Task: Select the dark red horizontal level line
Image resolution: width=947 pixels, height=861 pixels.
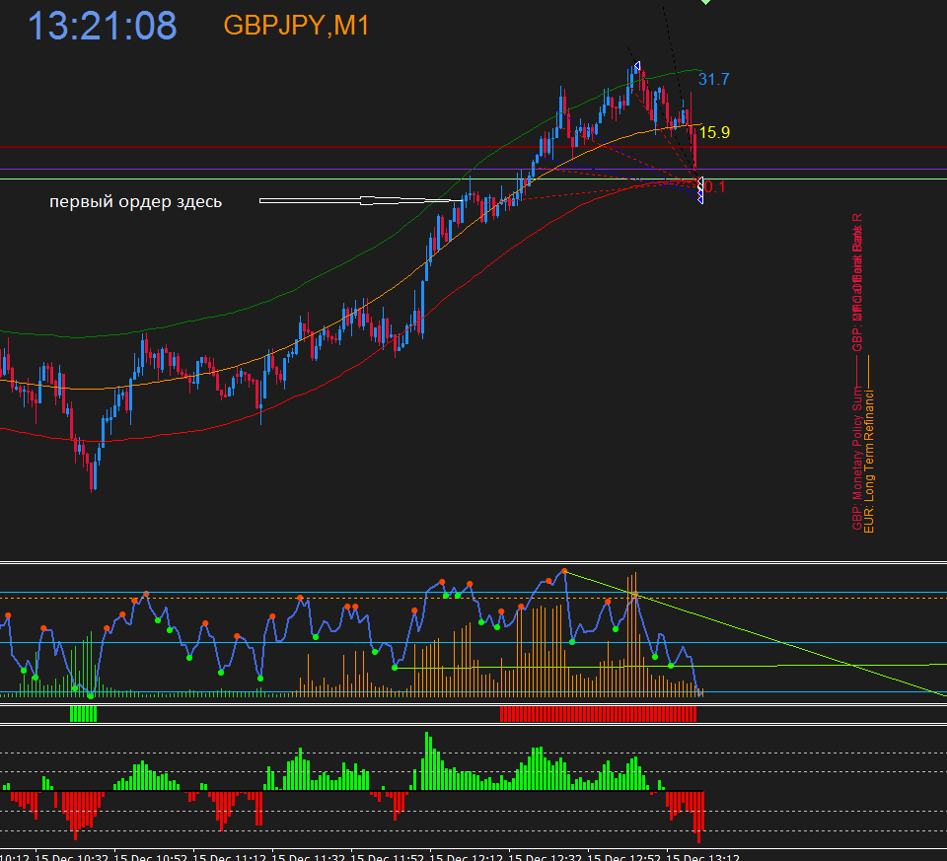Action: (473, 147)
